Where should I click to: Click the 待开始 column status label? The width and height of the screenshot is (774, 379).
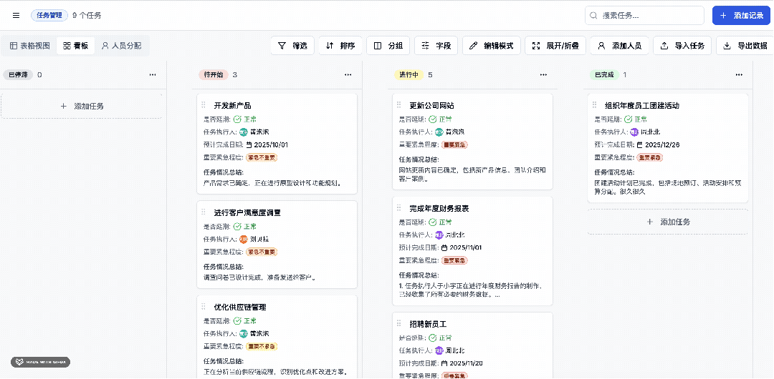click(x=214, y=75)
